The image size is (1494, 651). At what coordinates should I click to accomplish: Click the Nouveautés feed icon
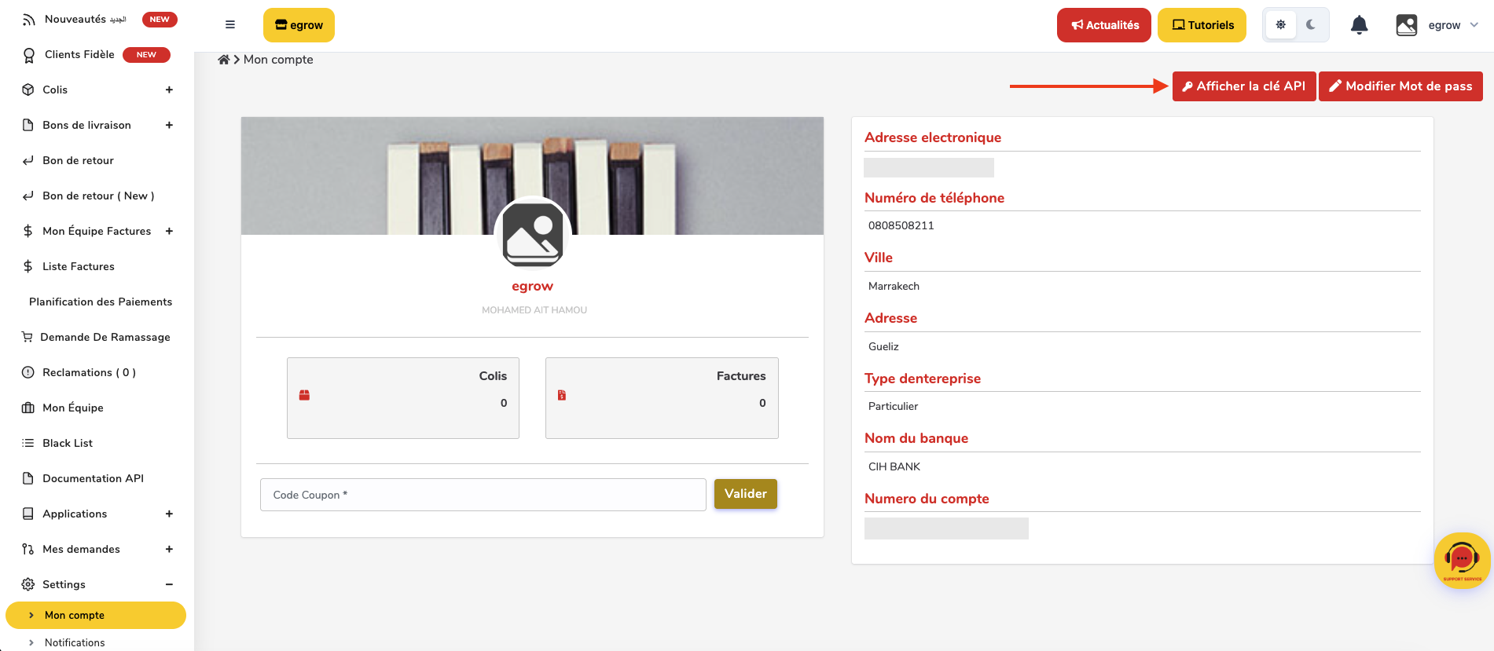click(x=29, y=20)
